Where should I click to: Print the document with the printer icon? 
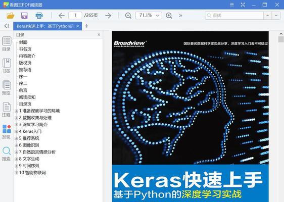click(x=39, y=16)
